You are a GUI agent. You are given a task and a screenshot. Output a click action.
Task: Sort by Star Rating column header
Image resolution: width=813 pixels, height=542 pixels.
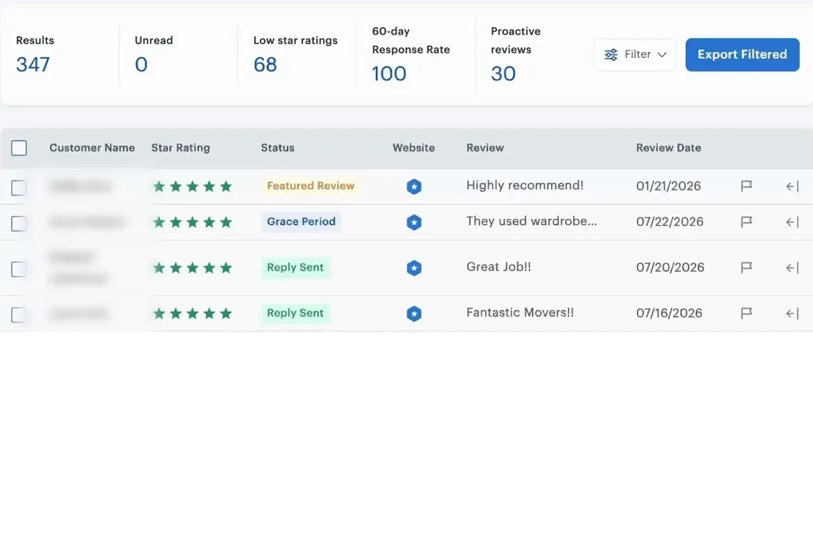181,148
